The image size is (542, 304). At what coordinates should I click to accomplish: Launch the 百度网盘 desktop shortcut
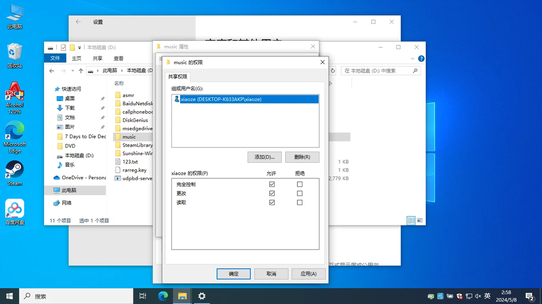15,212
